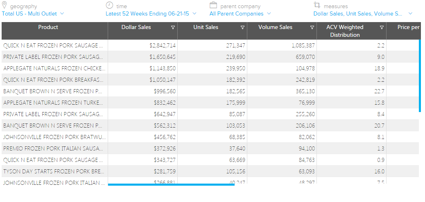
Task: Open the Dollar Sales column filter icon
Action: [x=173, y=28]
